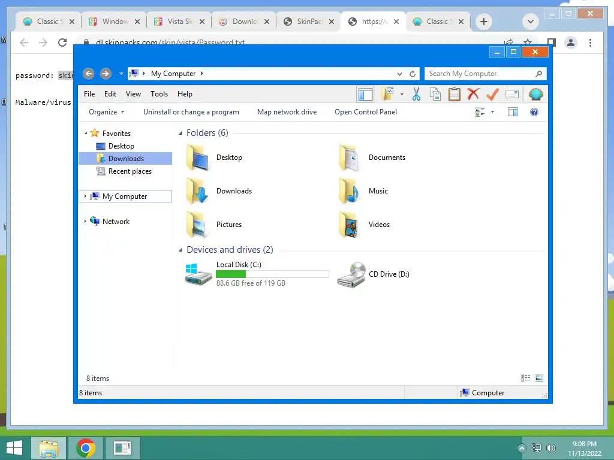Expand the address bar history dropdown
This screenshot has width=614, height=460.
pos(399,74)
